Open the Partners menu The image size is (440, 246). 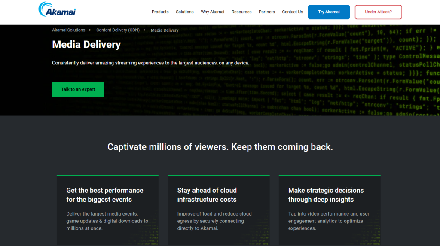(266, 12)
